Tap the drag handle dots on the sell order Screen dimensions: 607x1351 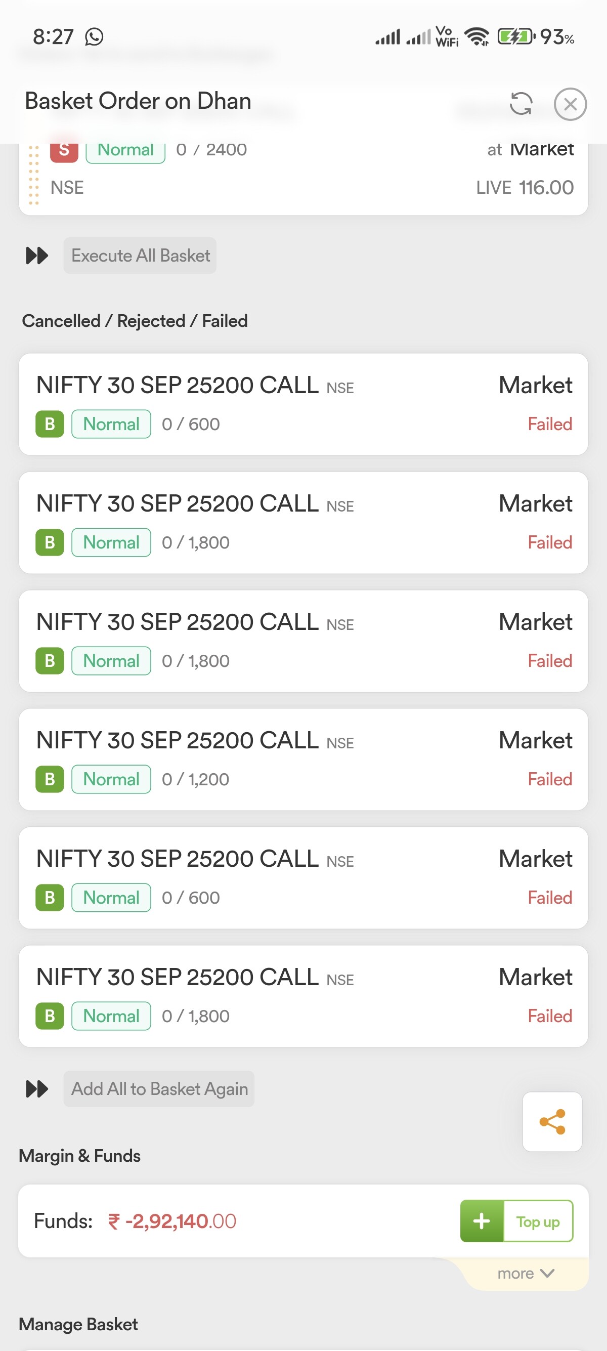point(33,175)
